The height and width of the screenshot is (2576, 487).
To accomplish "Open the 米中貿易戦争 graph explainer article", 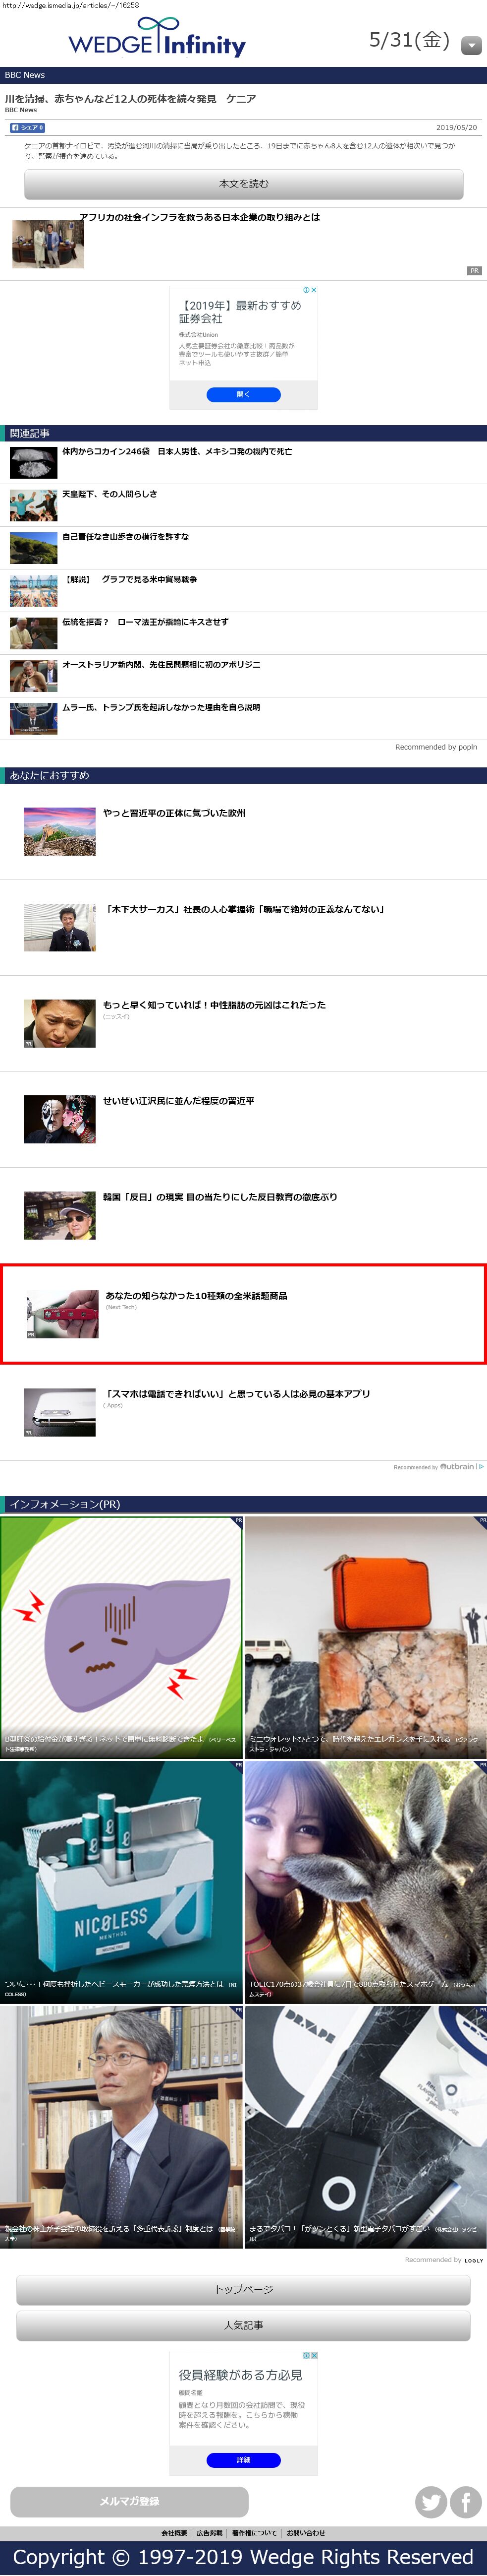I will point(130,579).
